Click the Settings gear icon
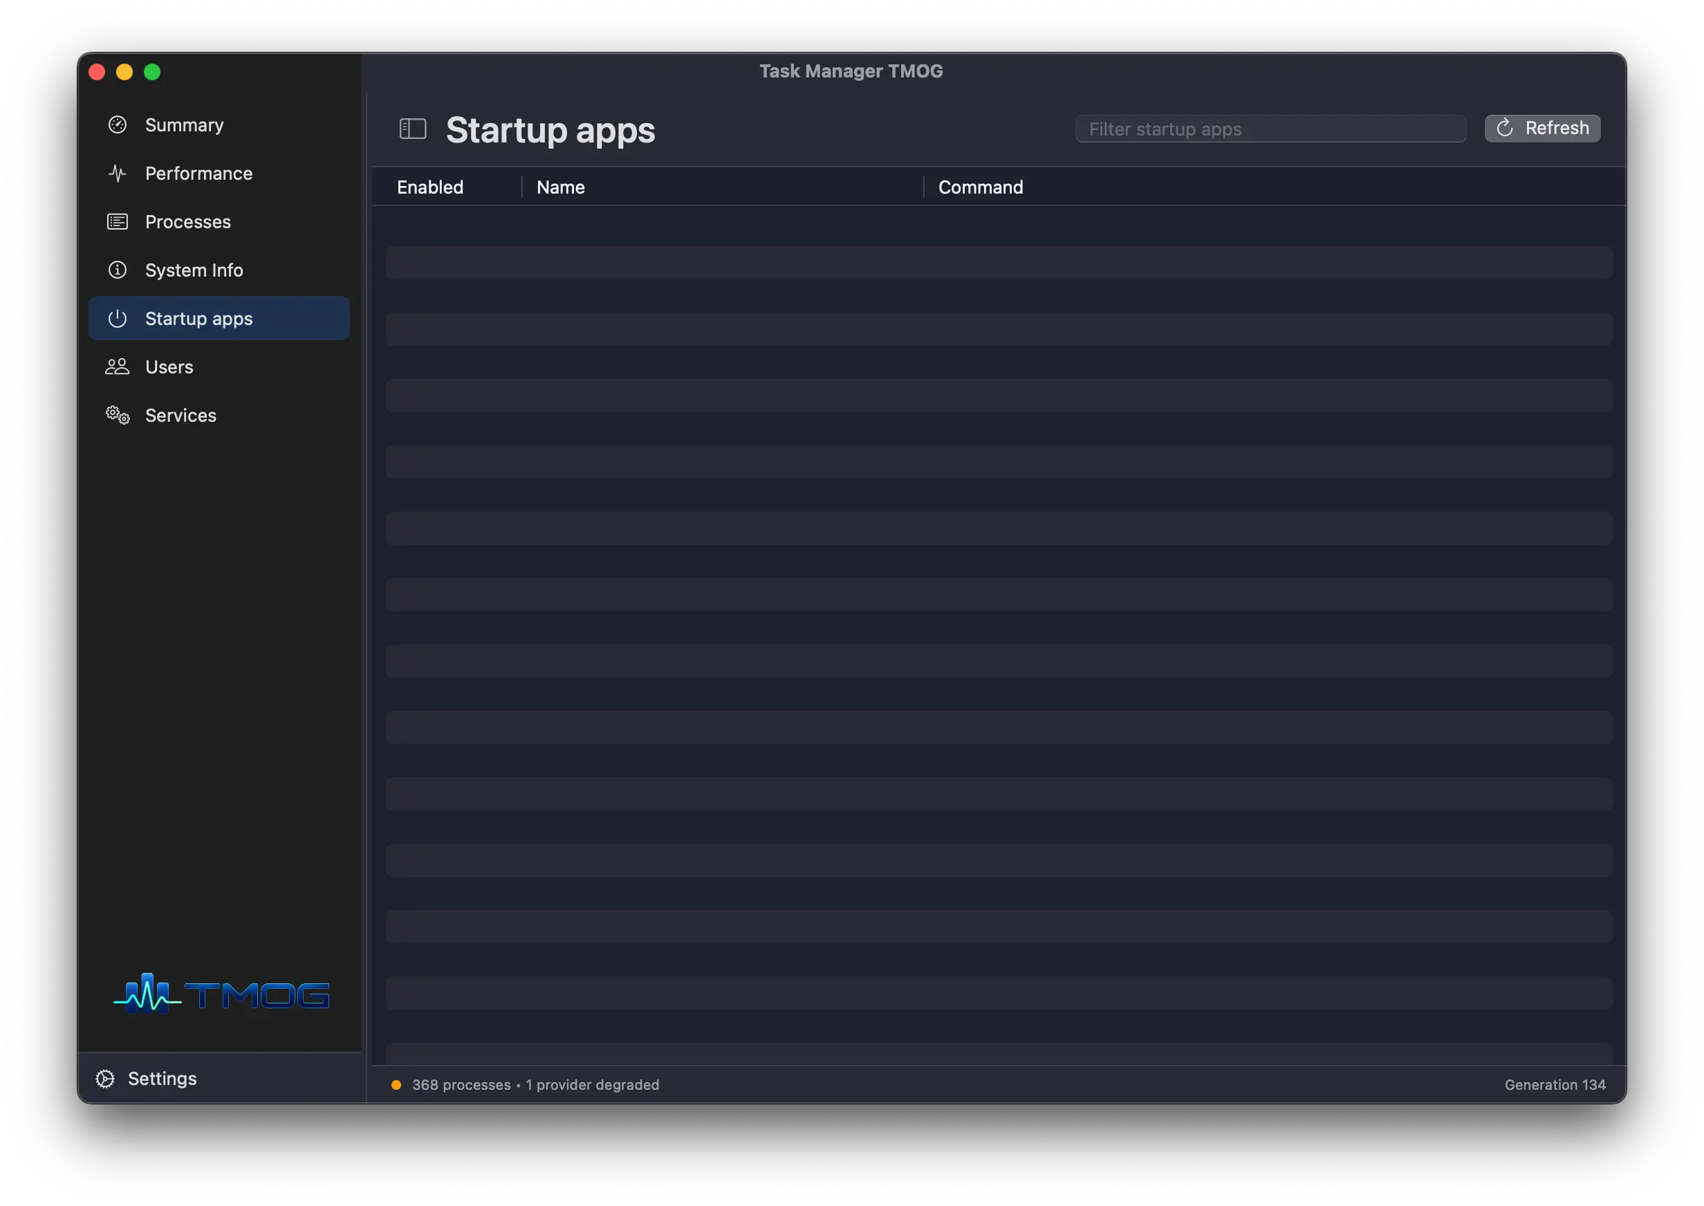The image size is (1704, 1206). tap(105, 1079)
